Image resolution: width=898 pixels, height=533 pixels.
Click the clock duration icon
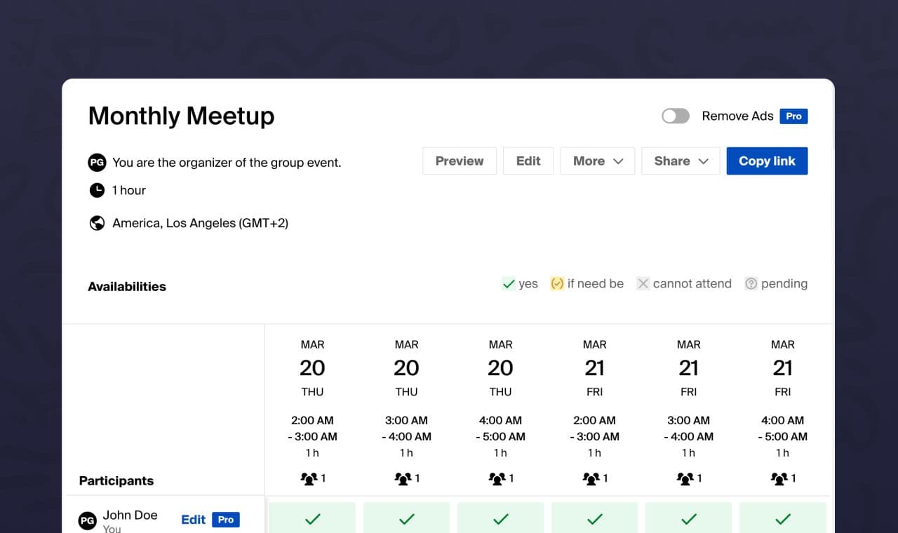[97, 190]
